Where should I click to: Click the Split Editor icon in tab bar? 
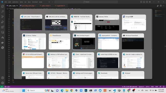161,6
